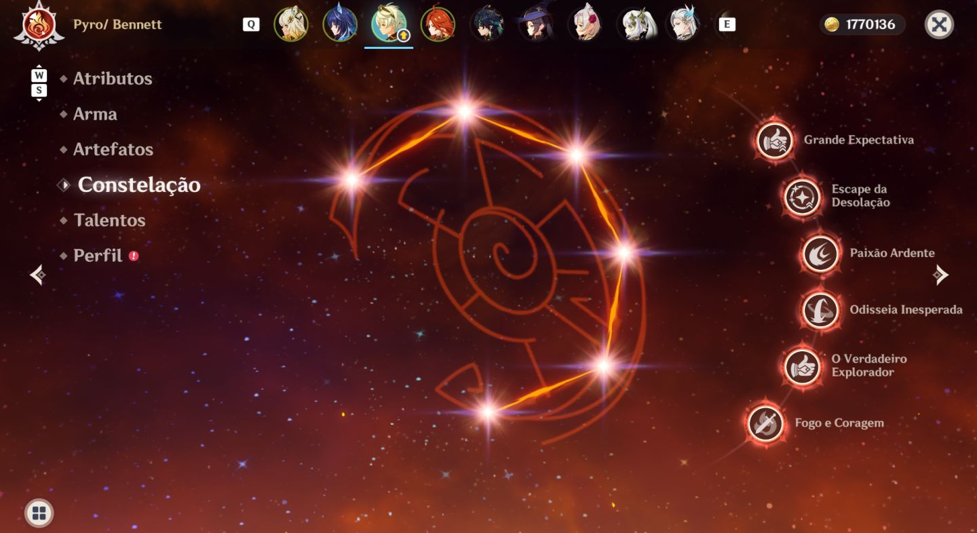Open the Grande Expectativa constellation icon
This screenshot has height=533, width=977.
point(774,141)
